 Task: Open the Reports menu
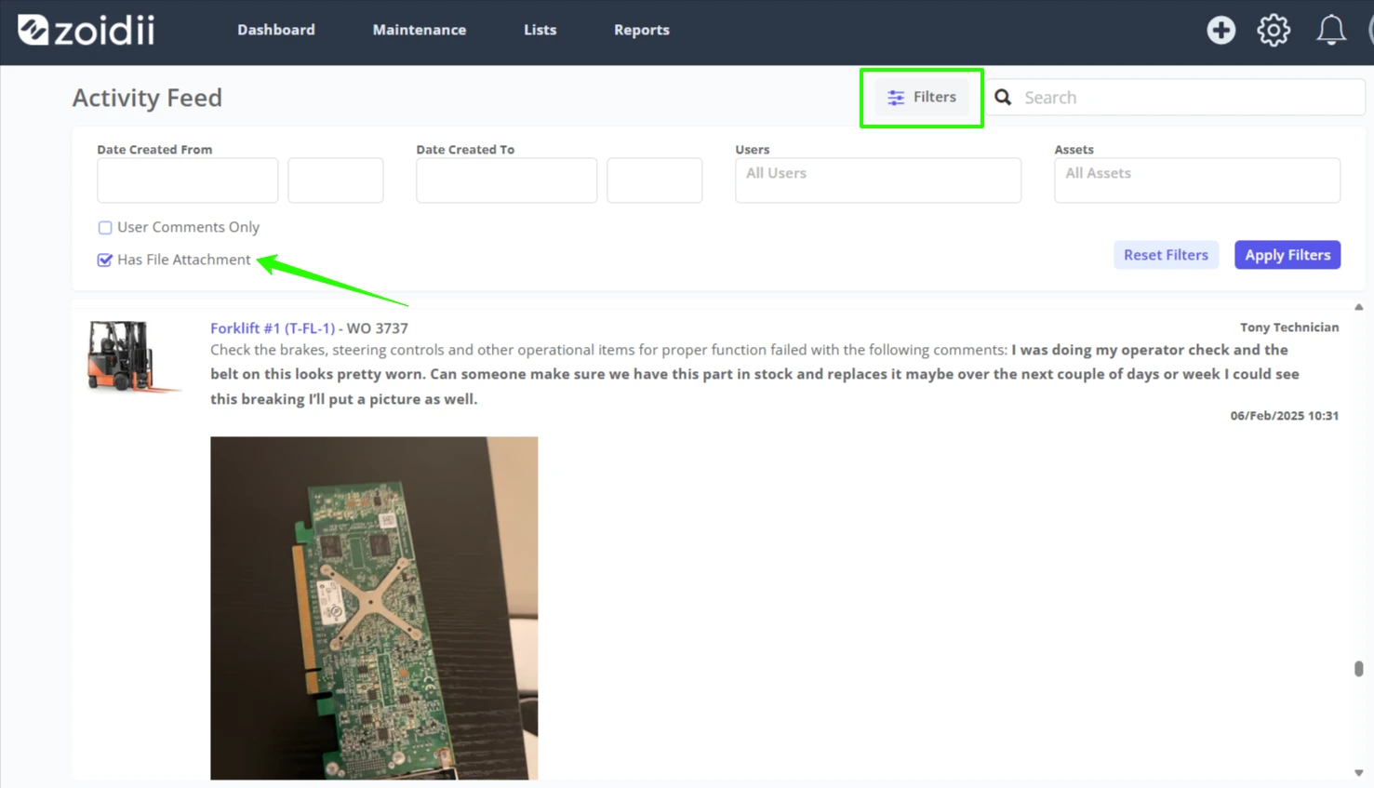642,30
